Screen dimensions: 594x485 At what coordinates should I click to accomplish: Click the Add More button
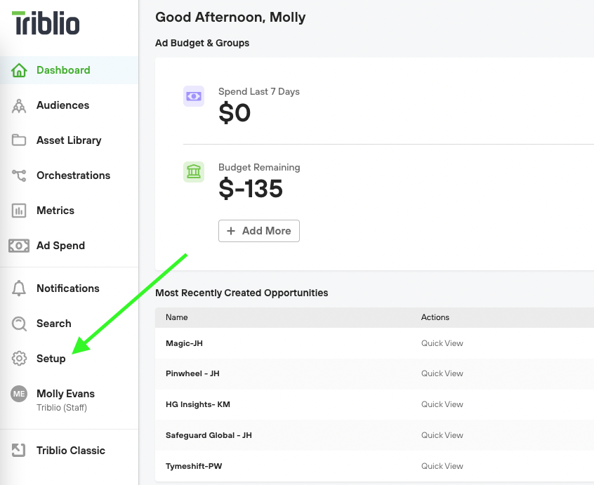(258, 231)
